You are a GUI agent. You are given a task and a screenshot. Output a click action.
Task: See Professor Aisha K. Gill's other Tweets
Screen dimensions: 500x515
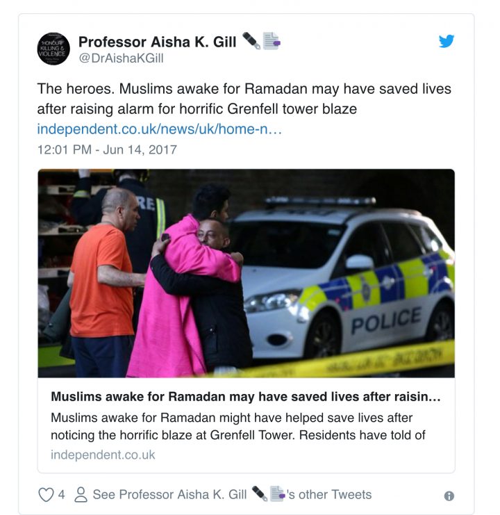tap(232, 494)
